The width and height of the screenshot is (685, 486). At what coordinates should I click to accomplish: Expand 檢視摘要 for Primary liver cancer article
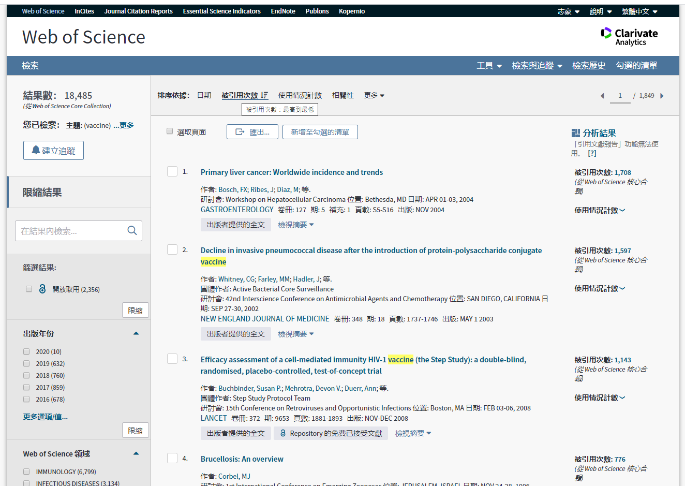[x=296, y=225]
